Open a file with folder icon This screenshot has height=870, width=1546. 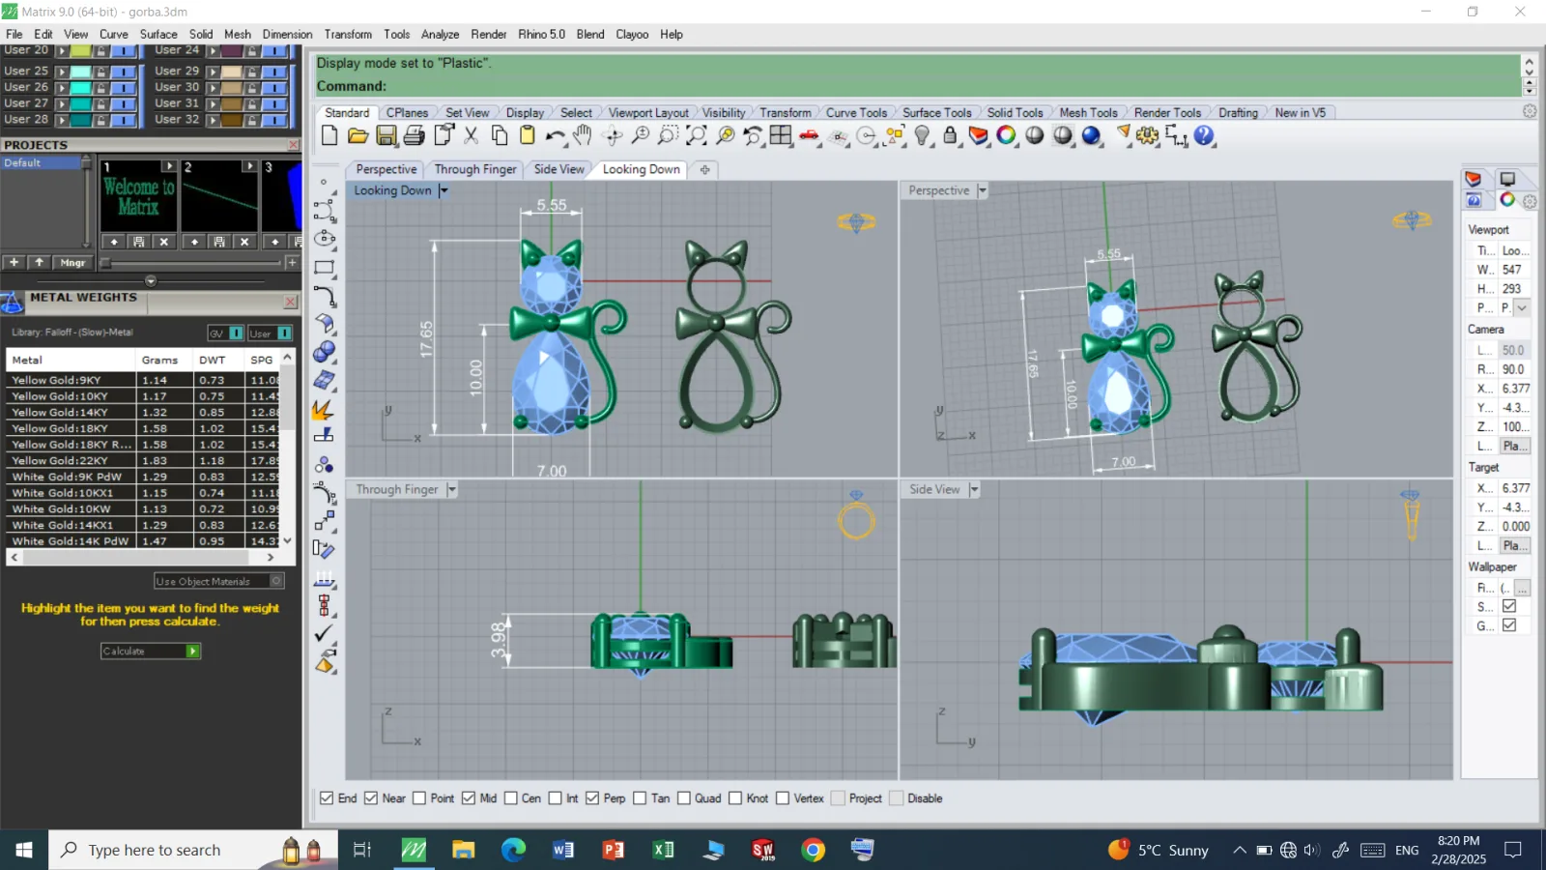[358, 135]
